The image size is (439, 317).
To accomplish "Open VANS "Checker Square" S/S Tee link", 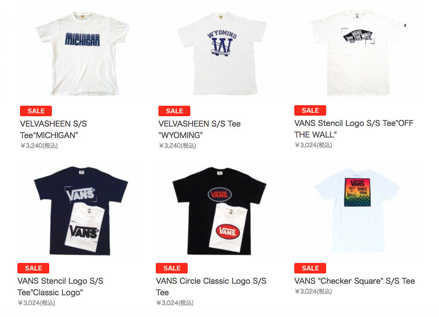I will [x=354, y=281].
